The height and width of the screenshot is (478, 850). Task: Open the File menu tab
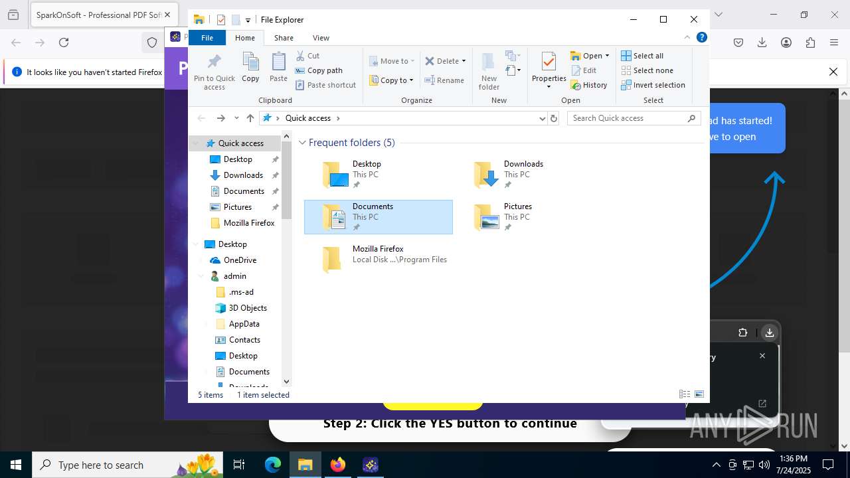point(207,38)
